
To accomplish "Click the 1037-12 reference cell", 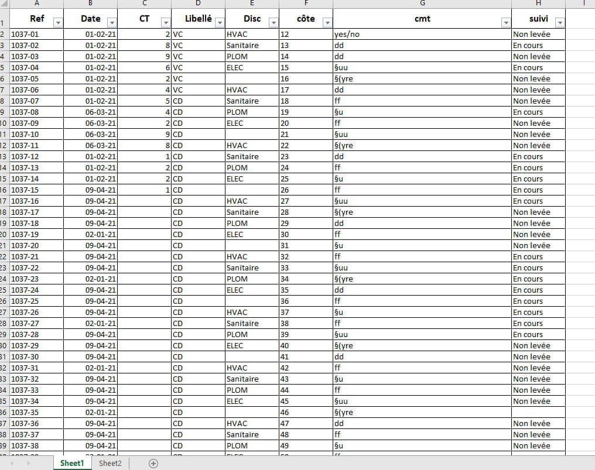I will coord(36,156).
